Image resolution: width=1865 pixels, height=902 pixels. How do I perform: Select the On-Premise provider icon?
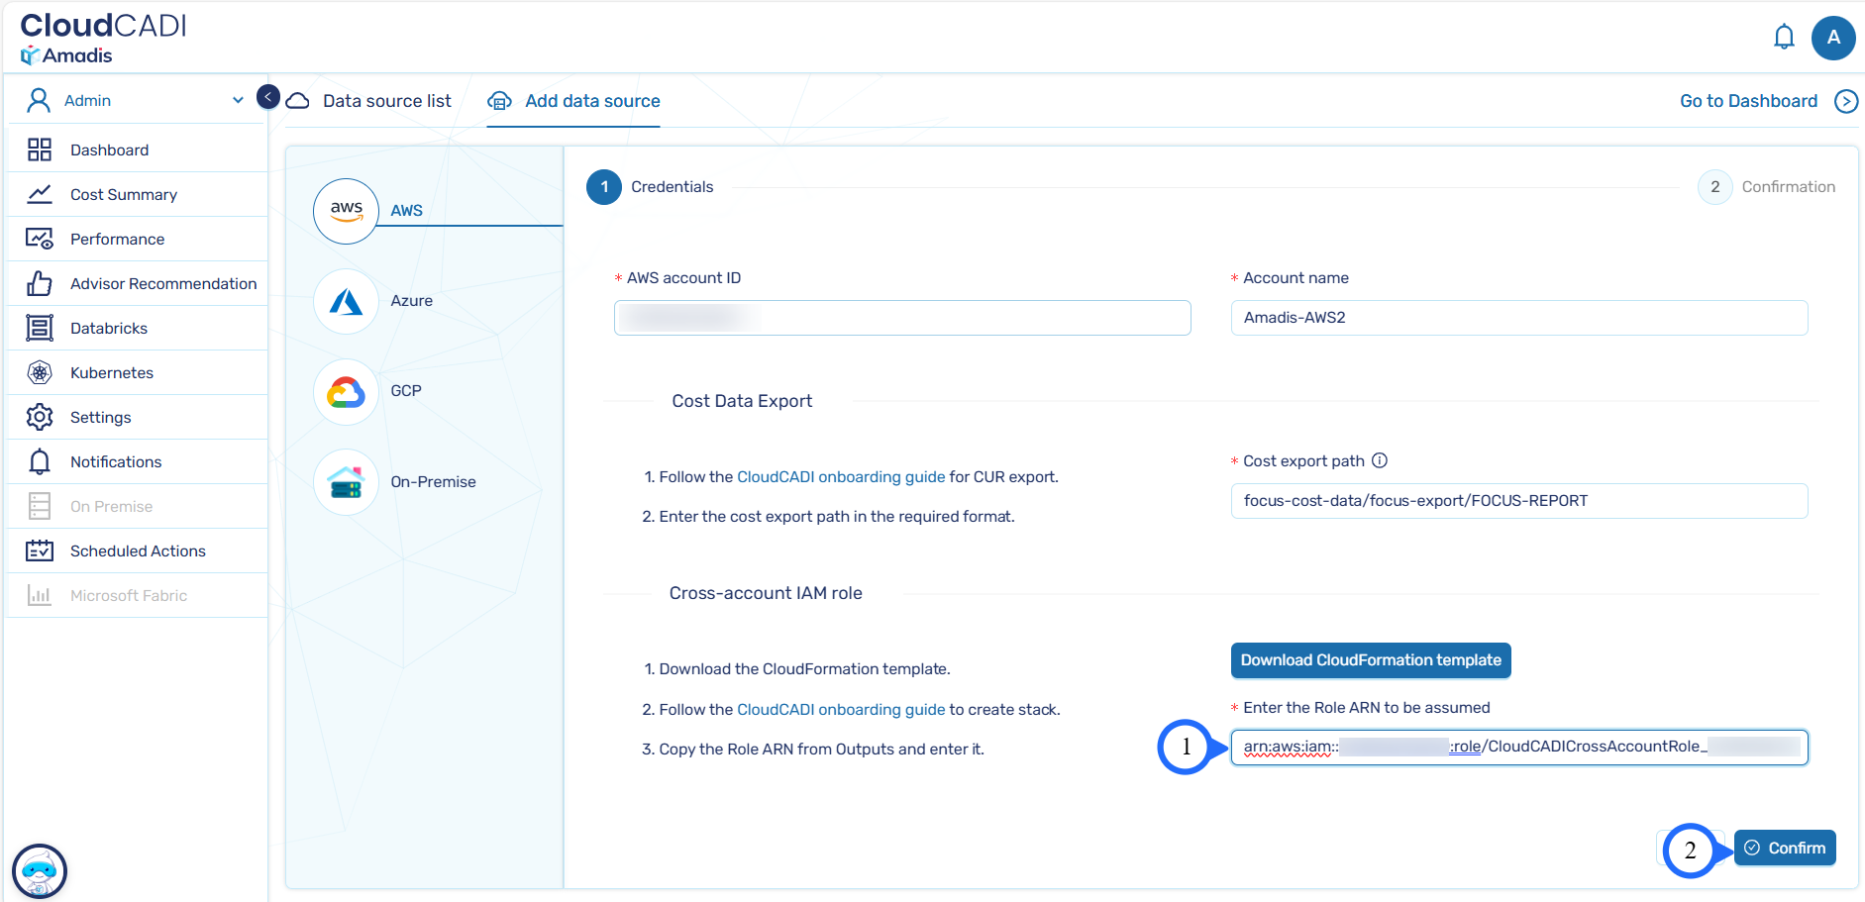click(346, 482)
